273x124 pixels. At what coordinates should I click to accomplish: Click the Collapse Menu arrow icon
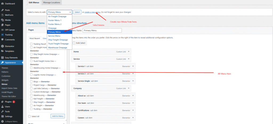click(x=2, y=121)
